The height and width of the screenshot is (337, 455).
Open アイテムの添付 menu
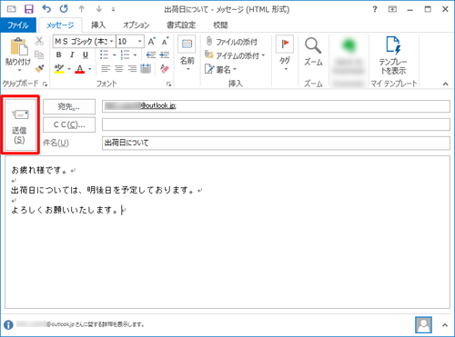coord(235,55)
